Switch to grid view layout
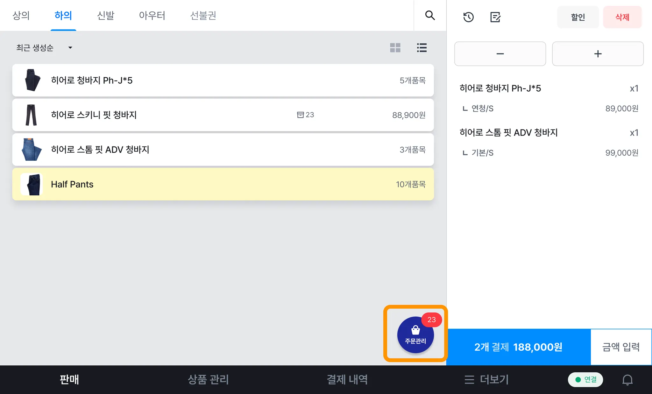652x394 pixels. (x=395, y=48)
